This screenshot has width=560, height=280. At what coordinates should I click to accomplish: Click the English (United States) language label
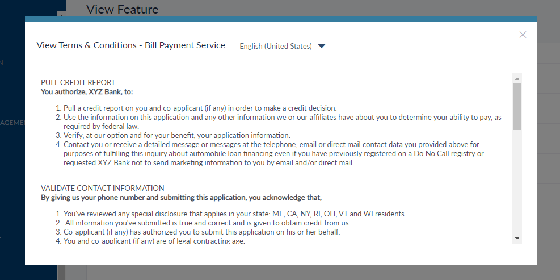(276, 46)
